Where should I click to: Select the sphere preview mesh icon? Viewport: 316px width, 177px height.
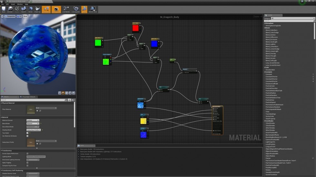63,93
